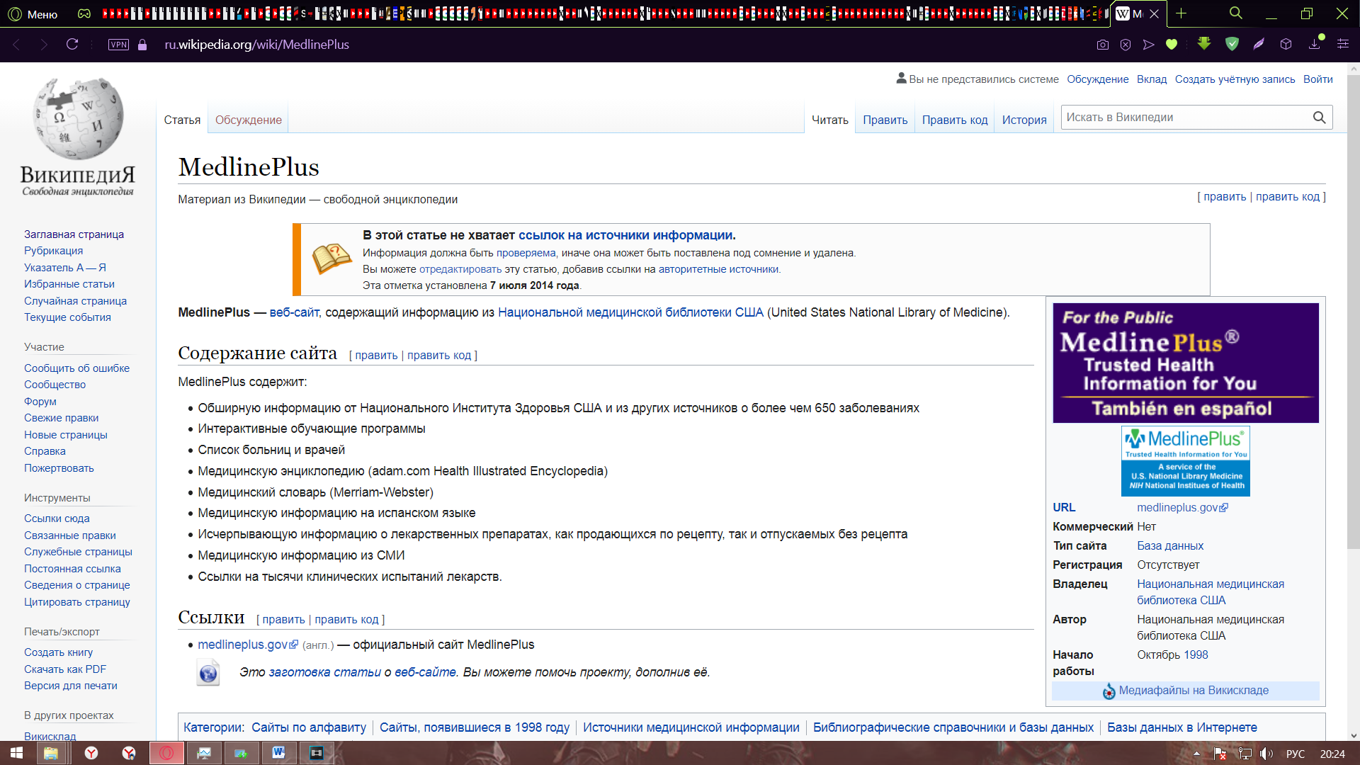Screen dimensions: 1360x765
Task: Click the Wikipedia search magnifier button
Action: point(1320,118)
